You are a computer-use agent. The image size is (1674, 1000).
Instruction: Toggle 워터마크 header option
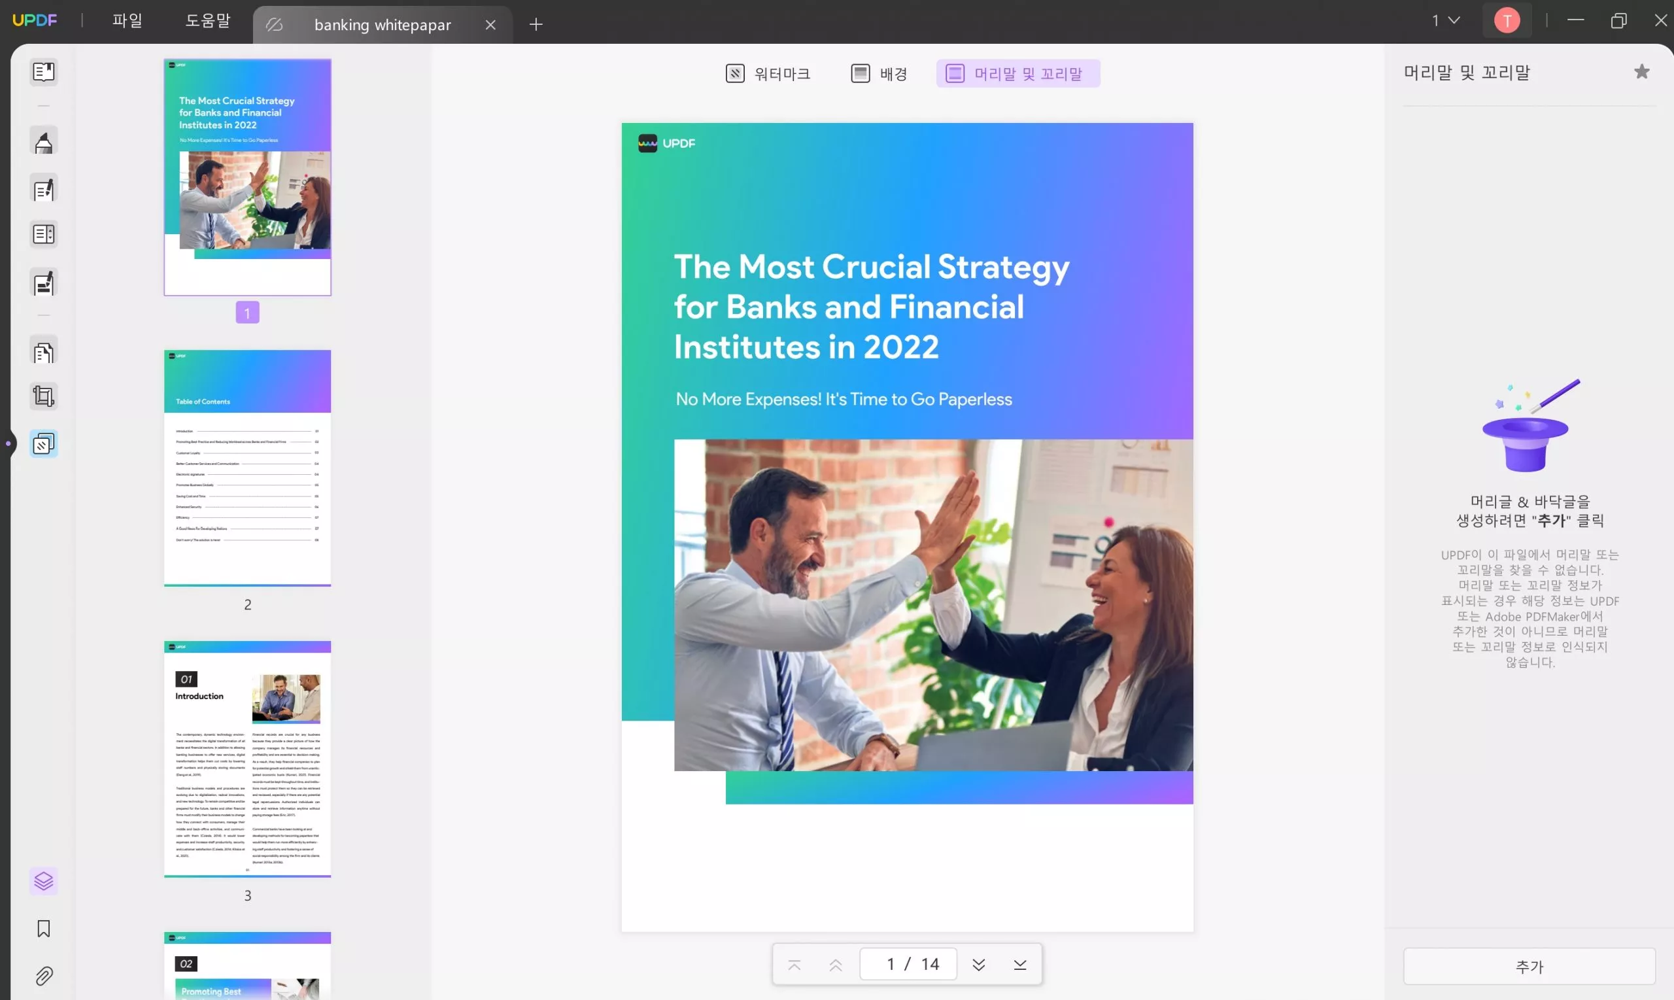click(x=768, y=74)
